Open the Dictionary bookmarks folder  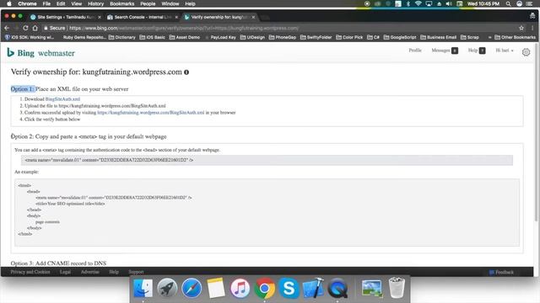point(121,37)
